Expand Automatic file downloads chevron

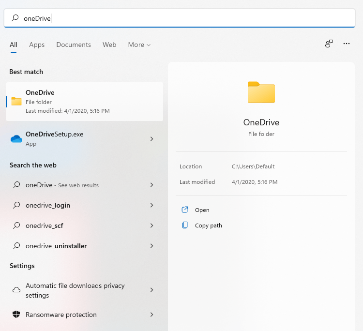pos(151,290)
